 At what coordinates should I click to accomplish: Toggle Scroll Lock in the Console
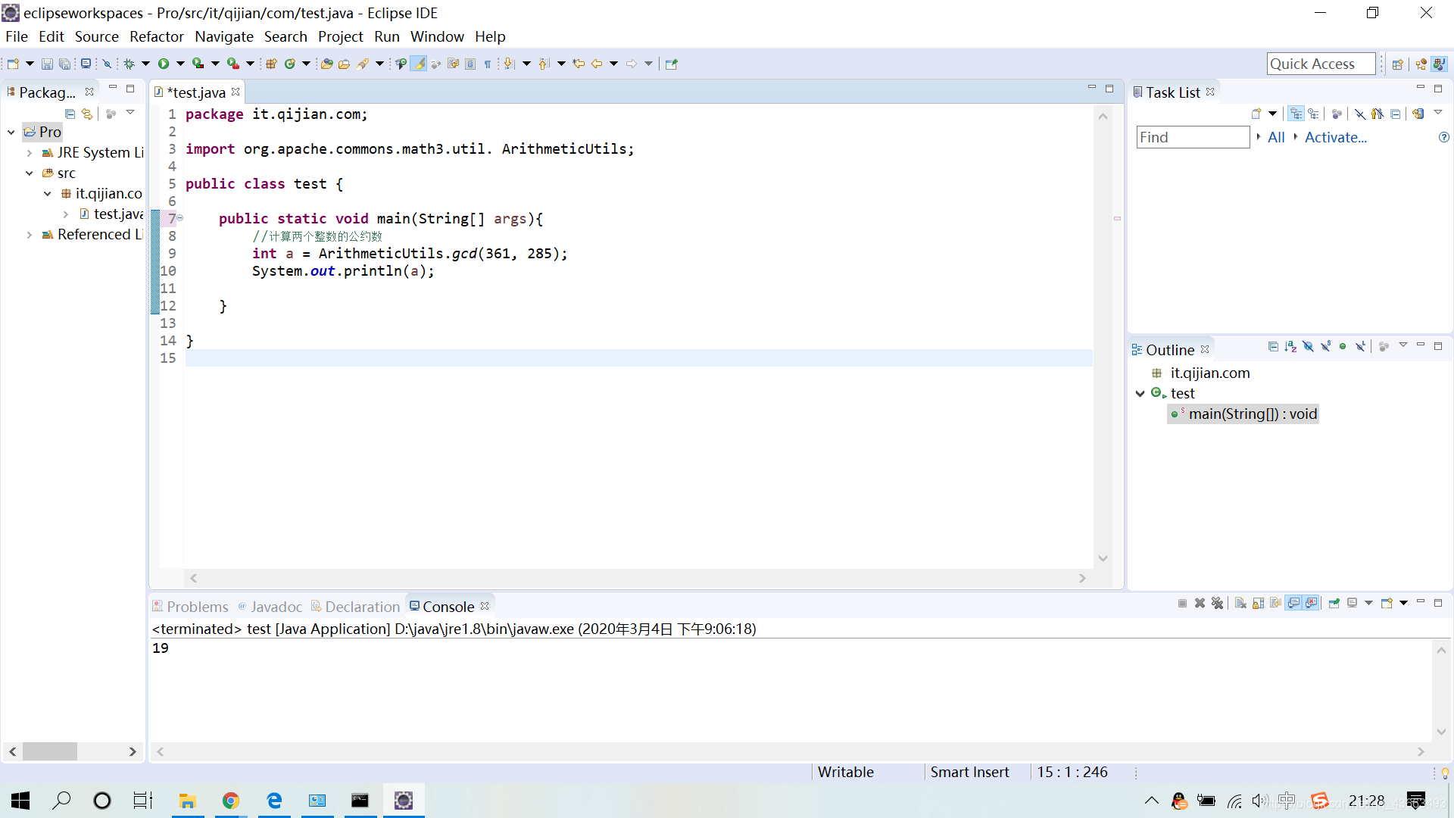pyautogui.click(x=1258, y=603)
